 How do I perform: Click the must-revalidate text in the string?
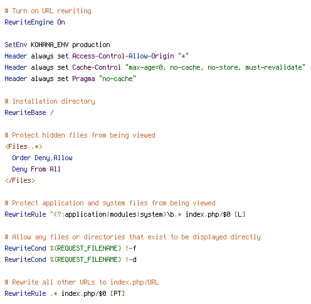[273, 67]
